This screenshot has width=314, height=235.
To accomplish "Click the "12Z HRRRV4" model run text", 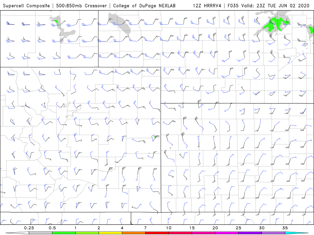I will [207, 5].
